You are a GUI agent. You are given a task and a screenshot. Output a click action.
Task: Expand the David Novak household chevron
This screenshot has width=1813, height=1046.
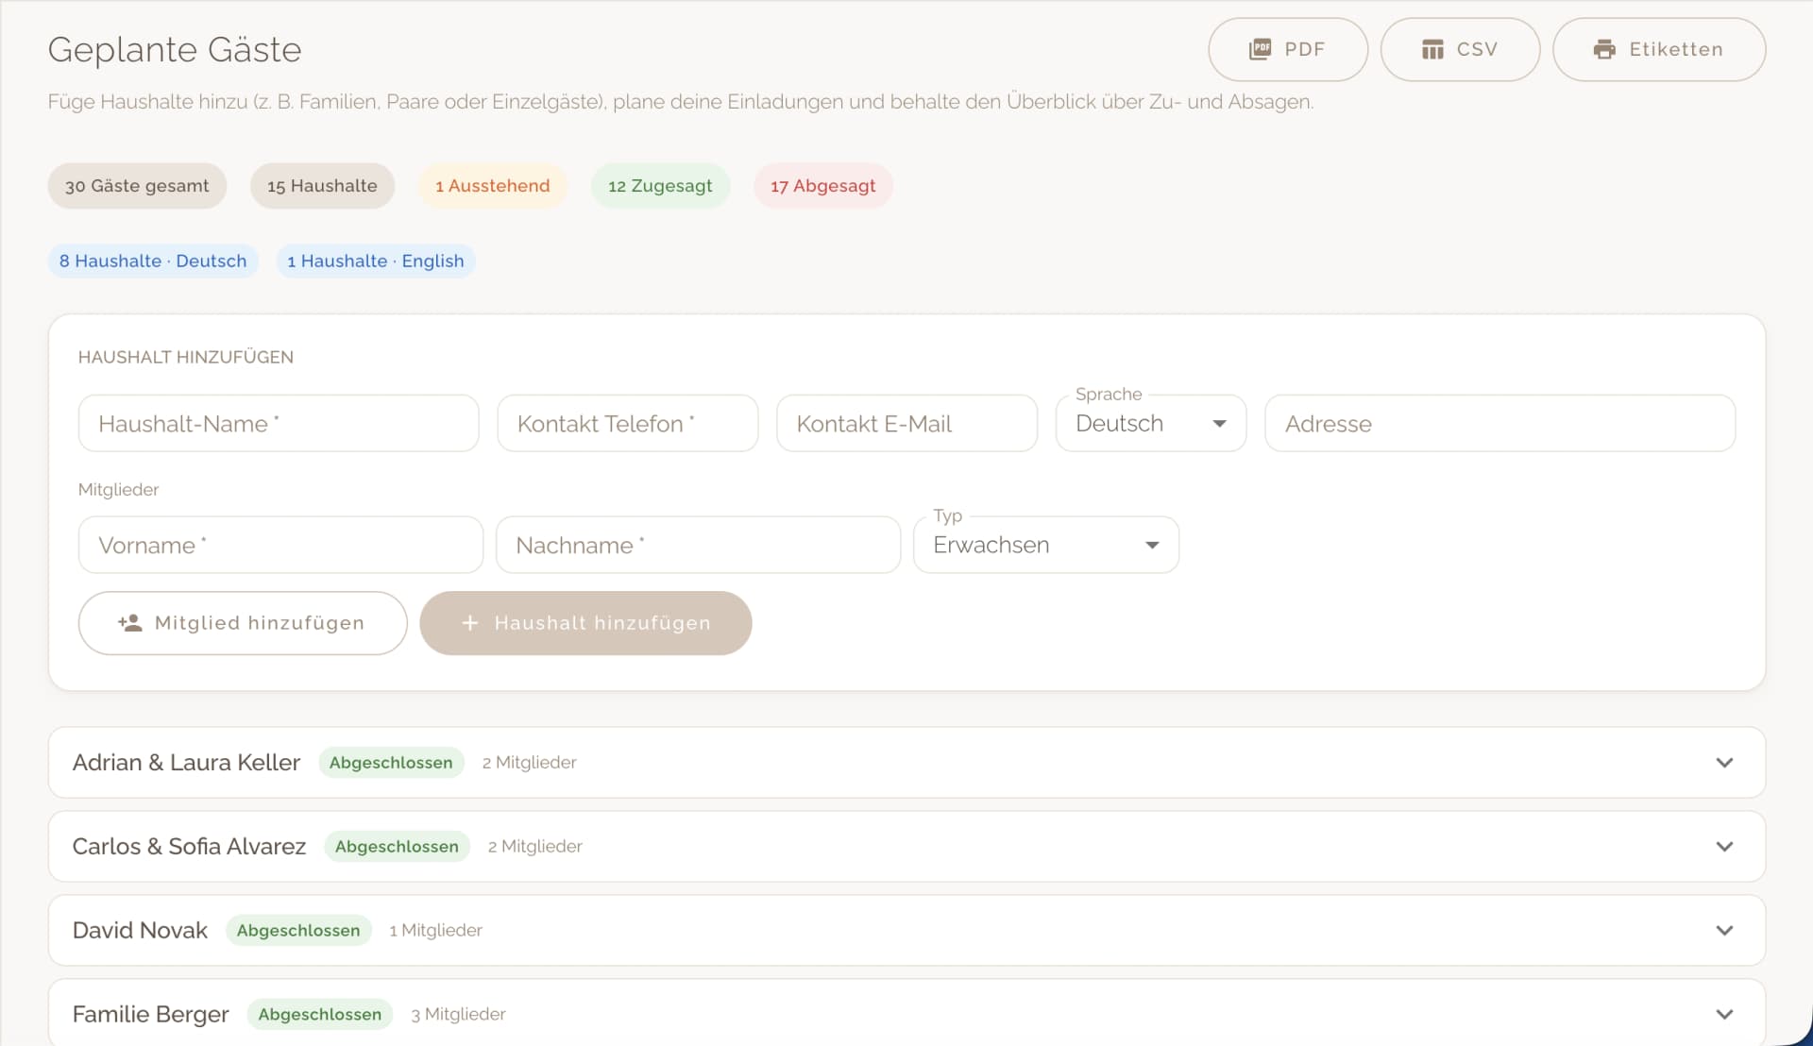(1724, 931)
